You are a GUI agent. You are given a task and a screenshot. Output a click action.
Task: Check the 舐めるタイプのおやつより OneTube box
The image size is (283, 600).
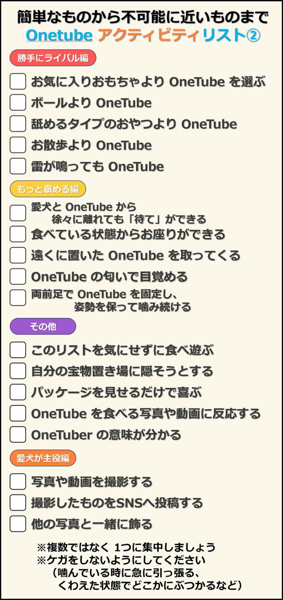click(18, 123)
